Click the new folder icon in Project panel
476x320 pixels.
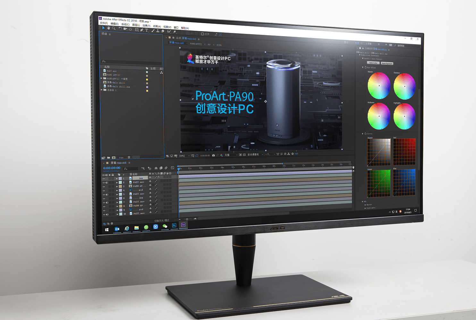point(108,158)
